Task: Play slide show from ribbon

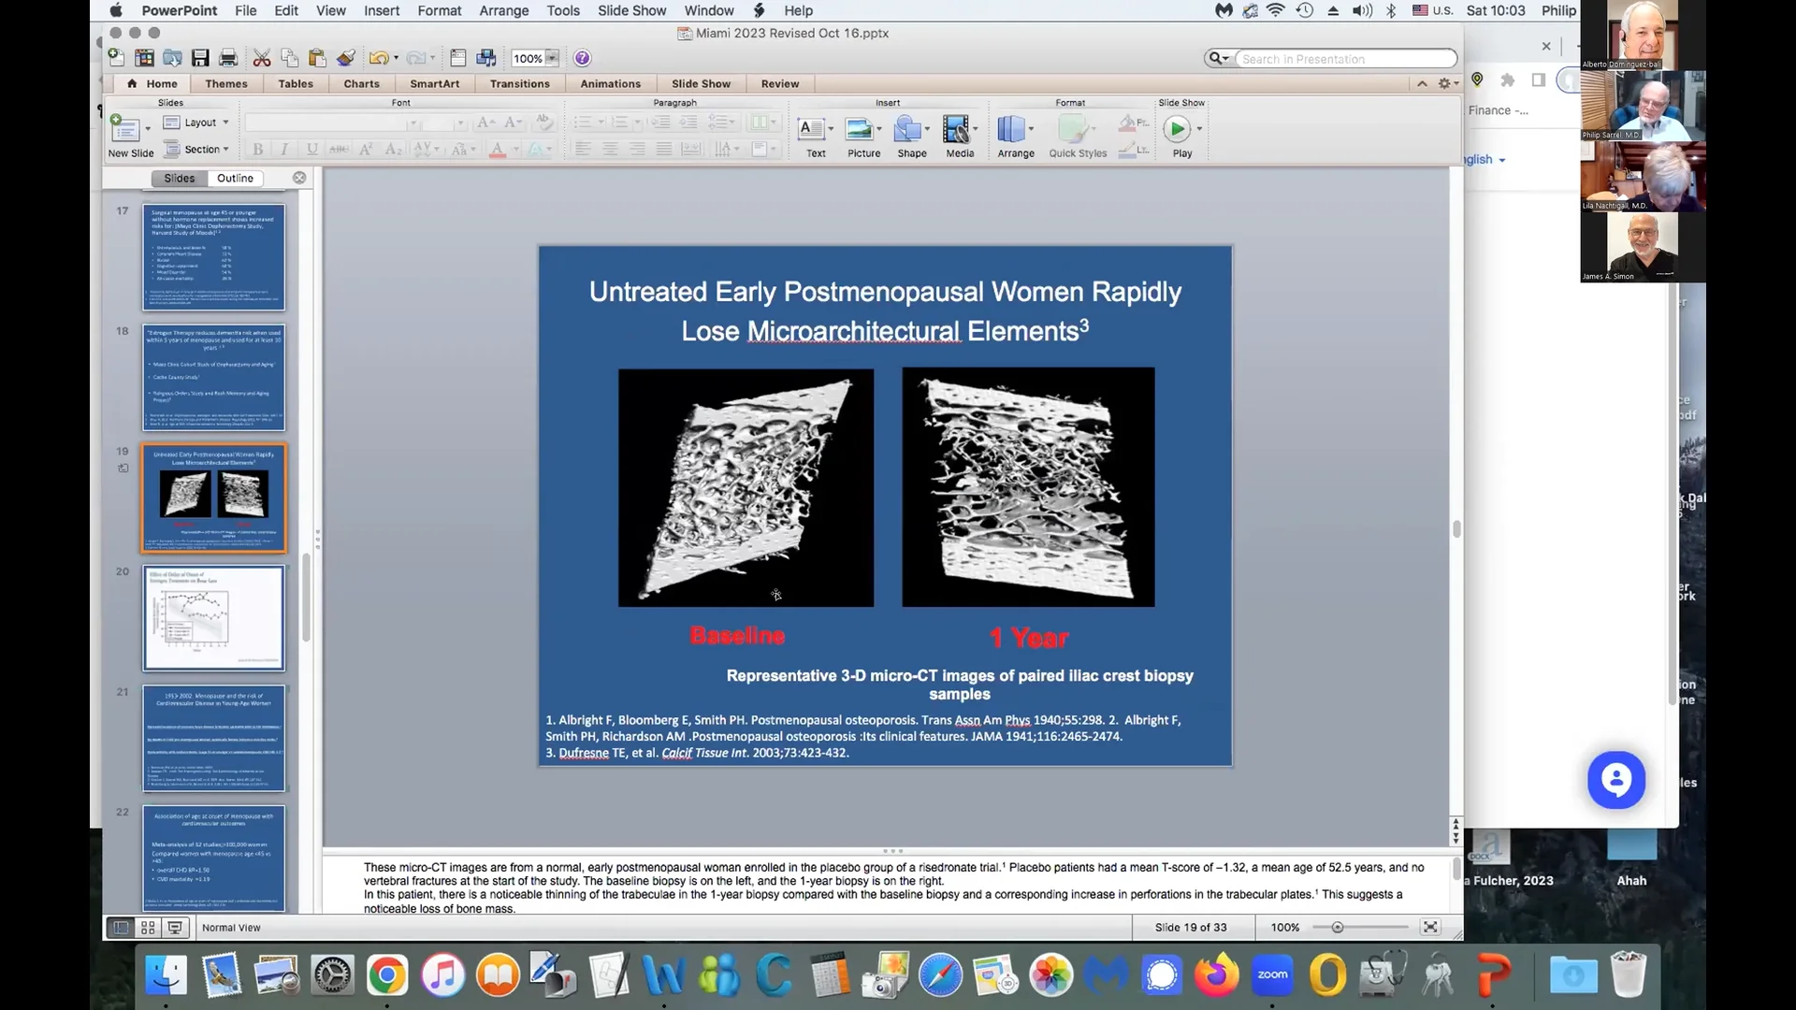Action: coord(1177,129)
